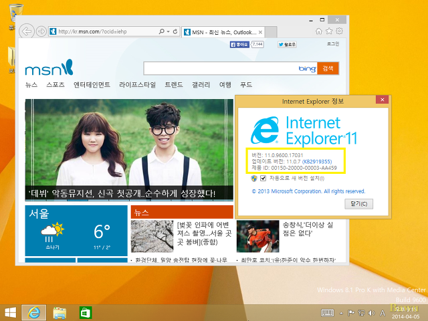This screenshot has height=321, width=428.
Task: Go back with the browser back arrow
Action: point(27,31)
